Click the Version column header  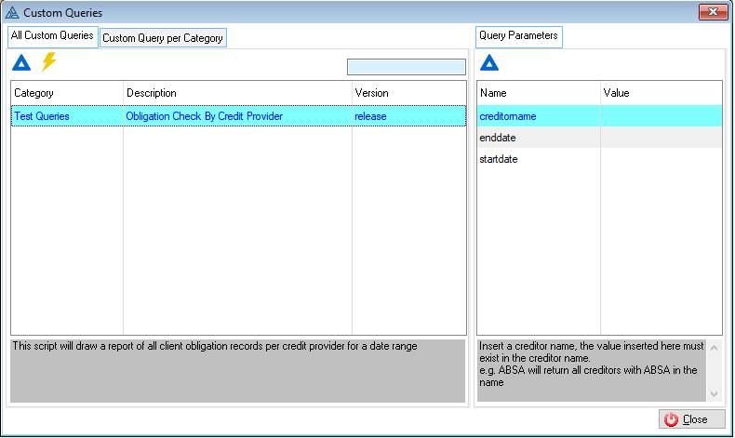[408, 93]
